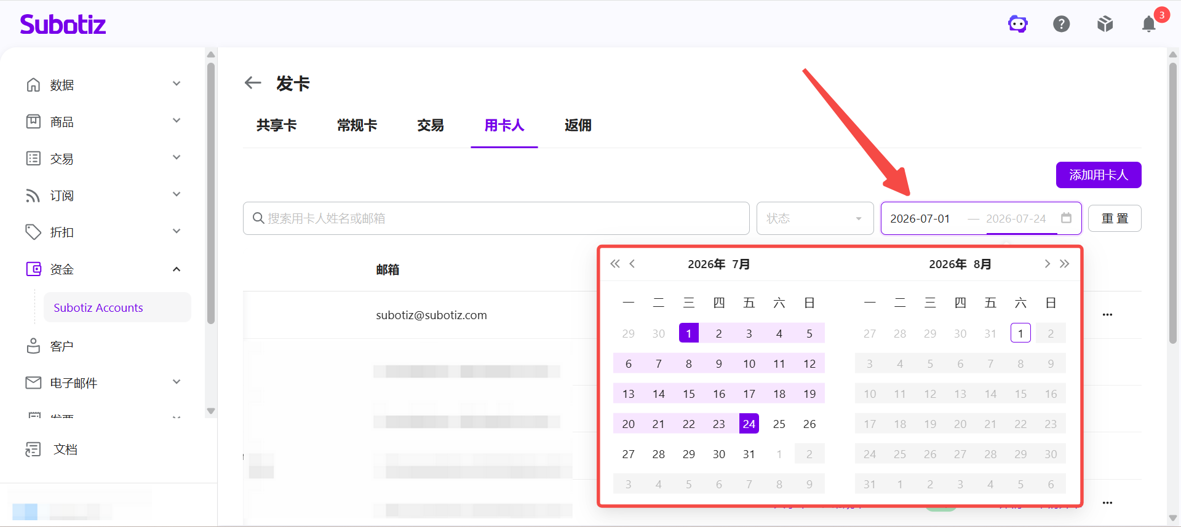Select August 1 in the right calendar
Image resolution: width=1181 pixels, height=527 pixels.
coord(1020,333)
